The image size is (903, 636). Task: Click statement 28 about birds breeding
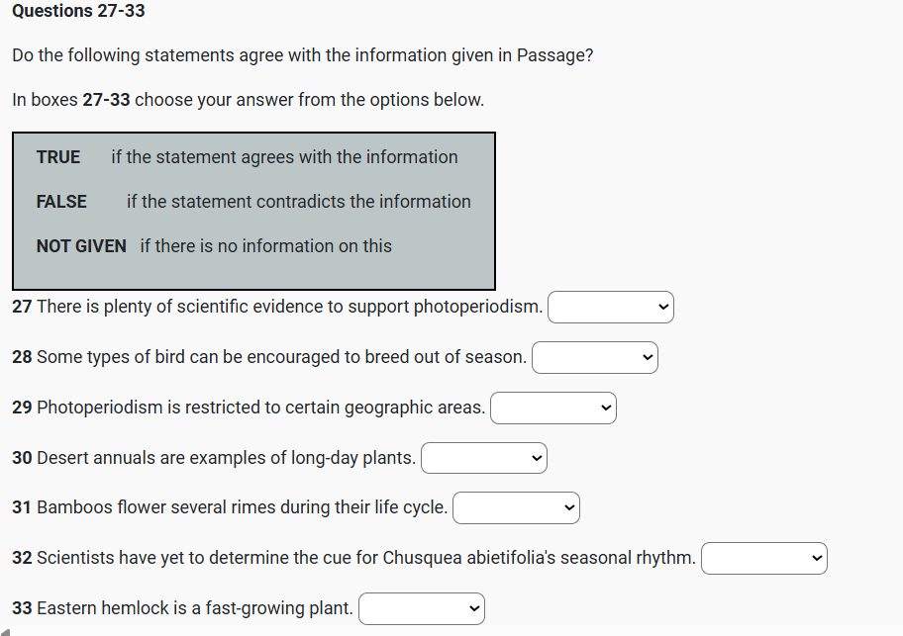269,357
